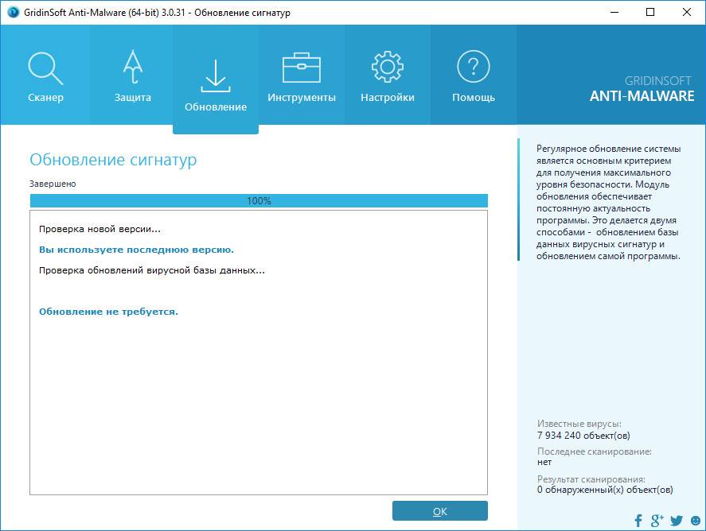Click 'Проверка обновлений вирусной базы данных...' line
Viewport: 706px width, 531px height.
point(152,270)
